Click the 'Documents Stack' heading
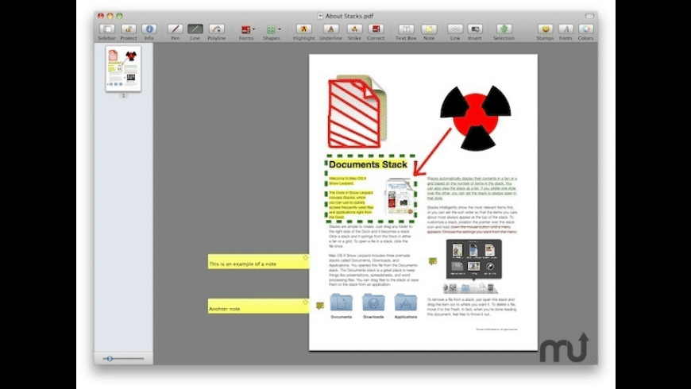Image resolution: width=691 pixels, height=389 pixels. pyautogui.click(x=368, y=165)
